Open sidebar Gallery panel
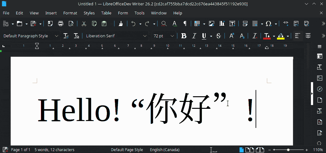The image size is (326, 153). 319,78
